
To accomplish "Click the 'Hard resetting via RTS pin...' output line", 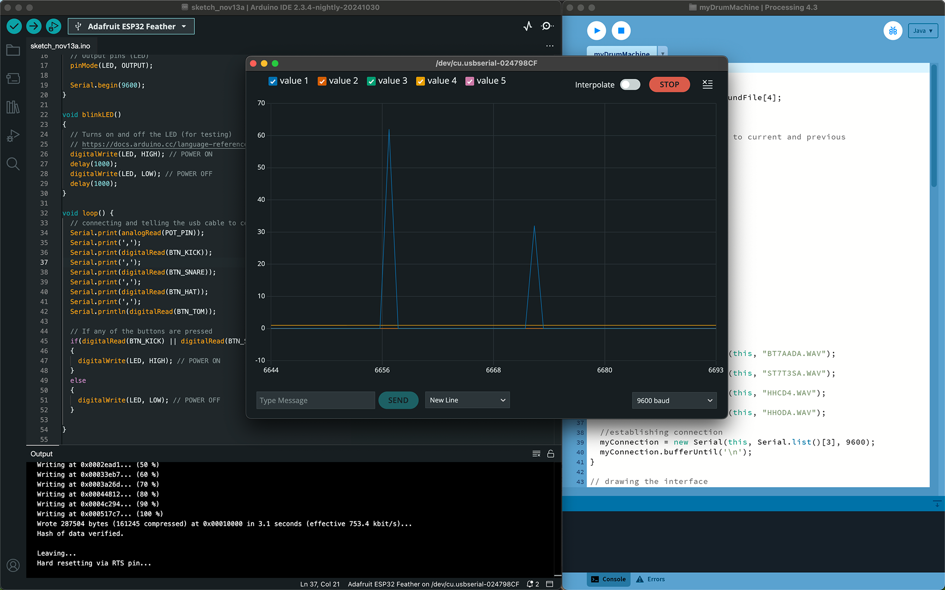I will [x=94, y=563].
